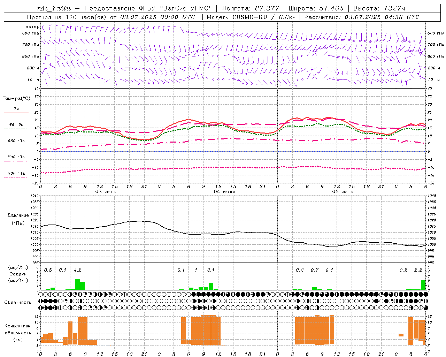This screenshot has height=357, width=446.
Task: Click the Облачность cloudiness row label
Action: (x=18, y=302)
